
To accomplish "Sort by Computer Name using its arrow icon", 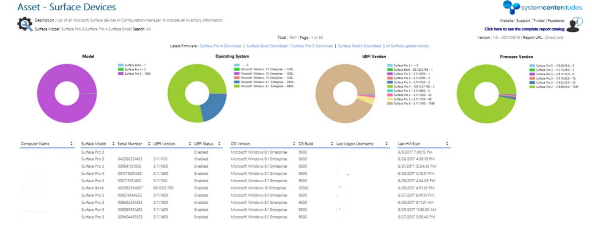I will point(71,144).
